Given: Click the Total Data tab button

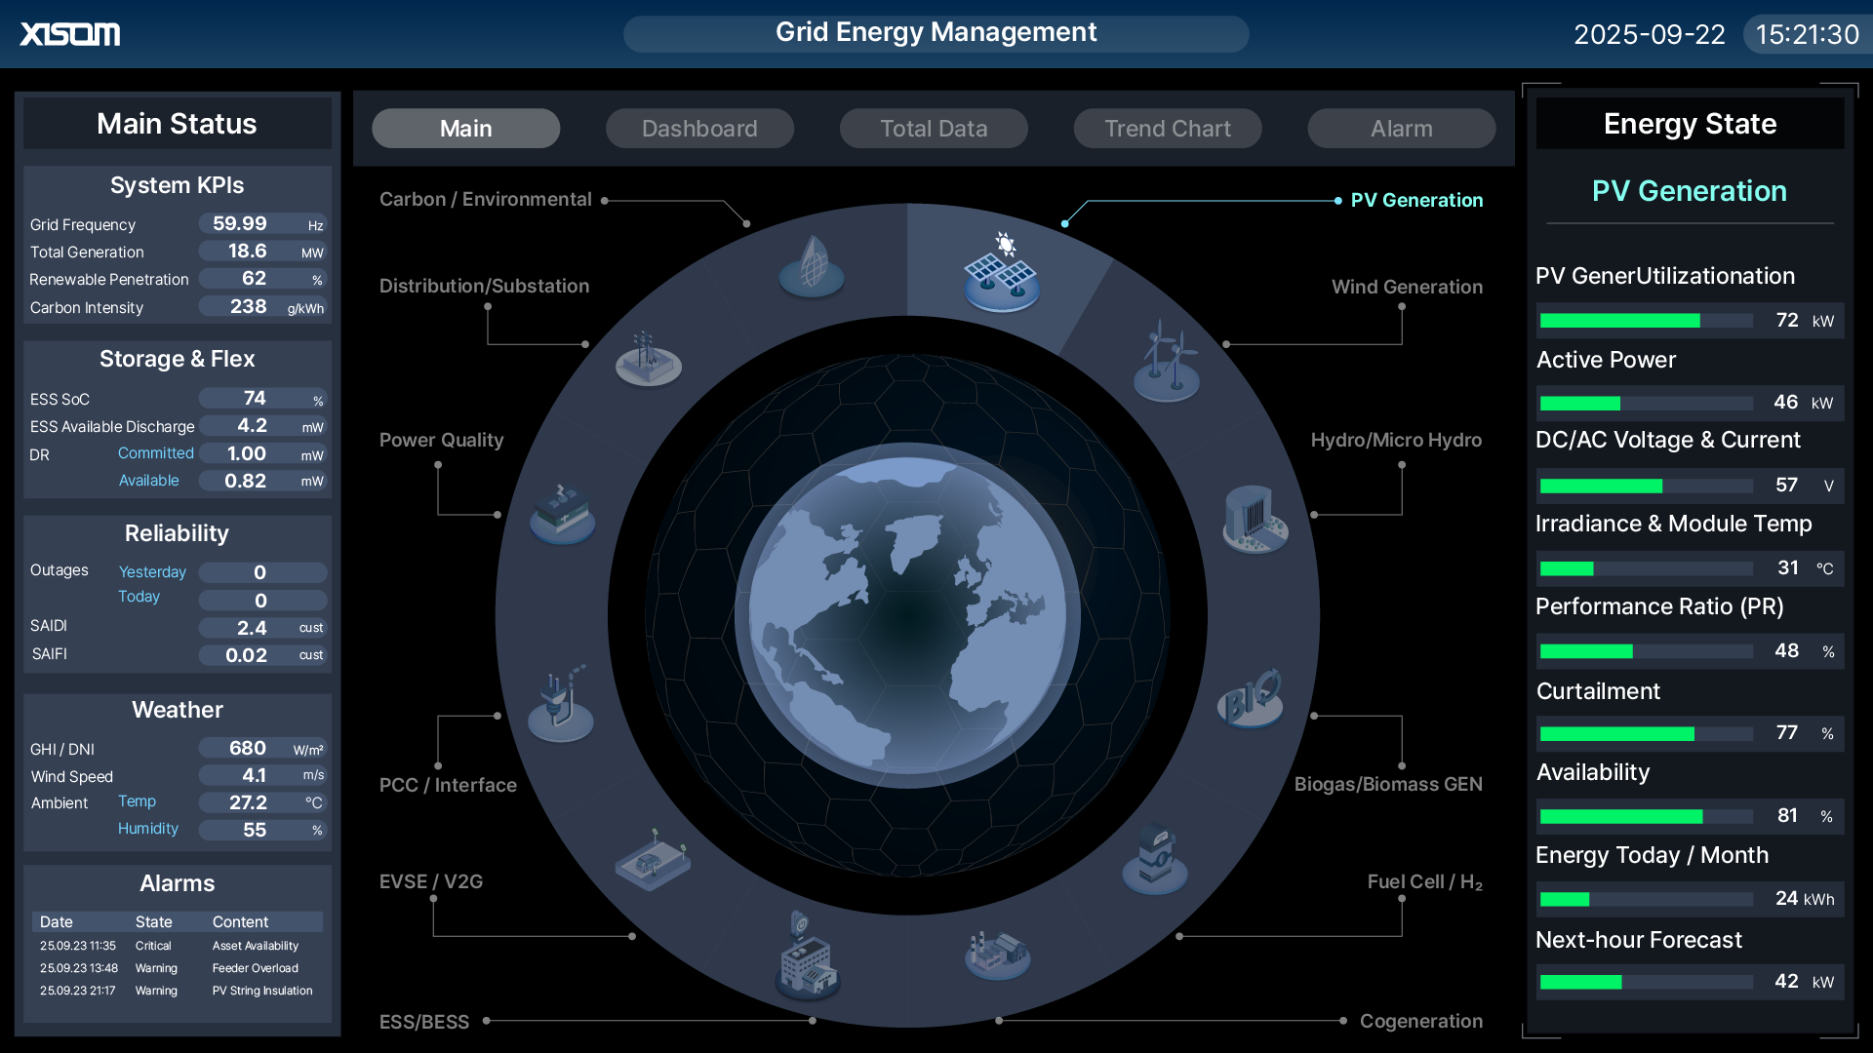Looking at the screenshot, I should [x=934, y=129].
